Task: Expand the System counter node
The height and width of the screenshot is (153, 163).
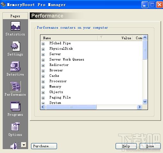Action: (43, 103)
